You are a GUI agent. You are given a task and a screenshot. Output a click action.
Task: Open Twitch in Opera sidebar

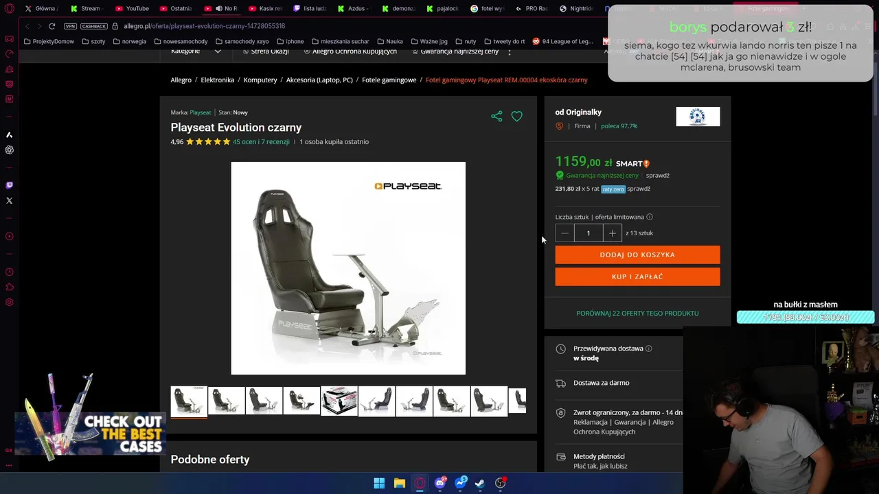point(9,185)
